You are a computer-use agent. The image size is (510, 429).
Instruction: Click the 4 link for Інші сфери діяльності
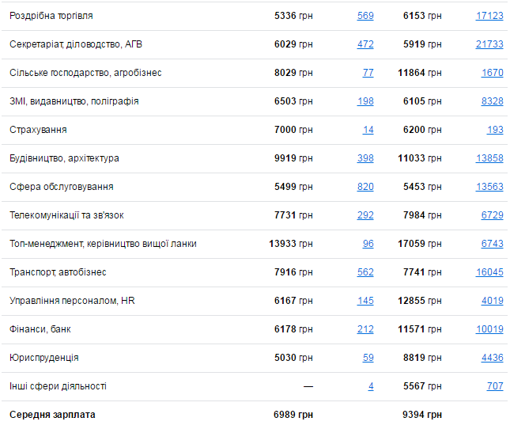(x=371, y=386)
